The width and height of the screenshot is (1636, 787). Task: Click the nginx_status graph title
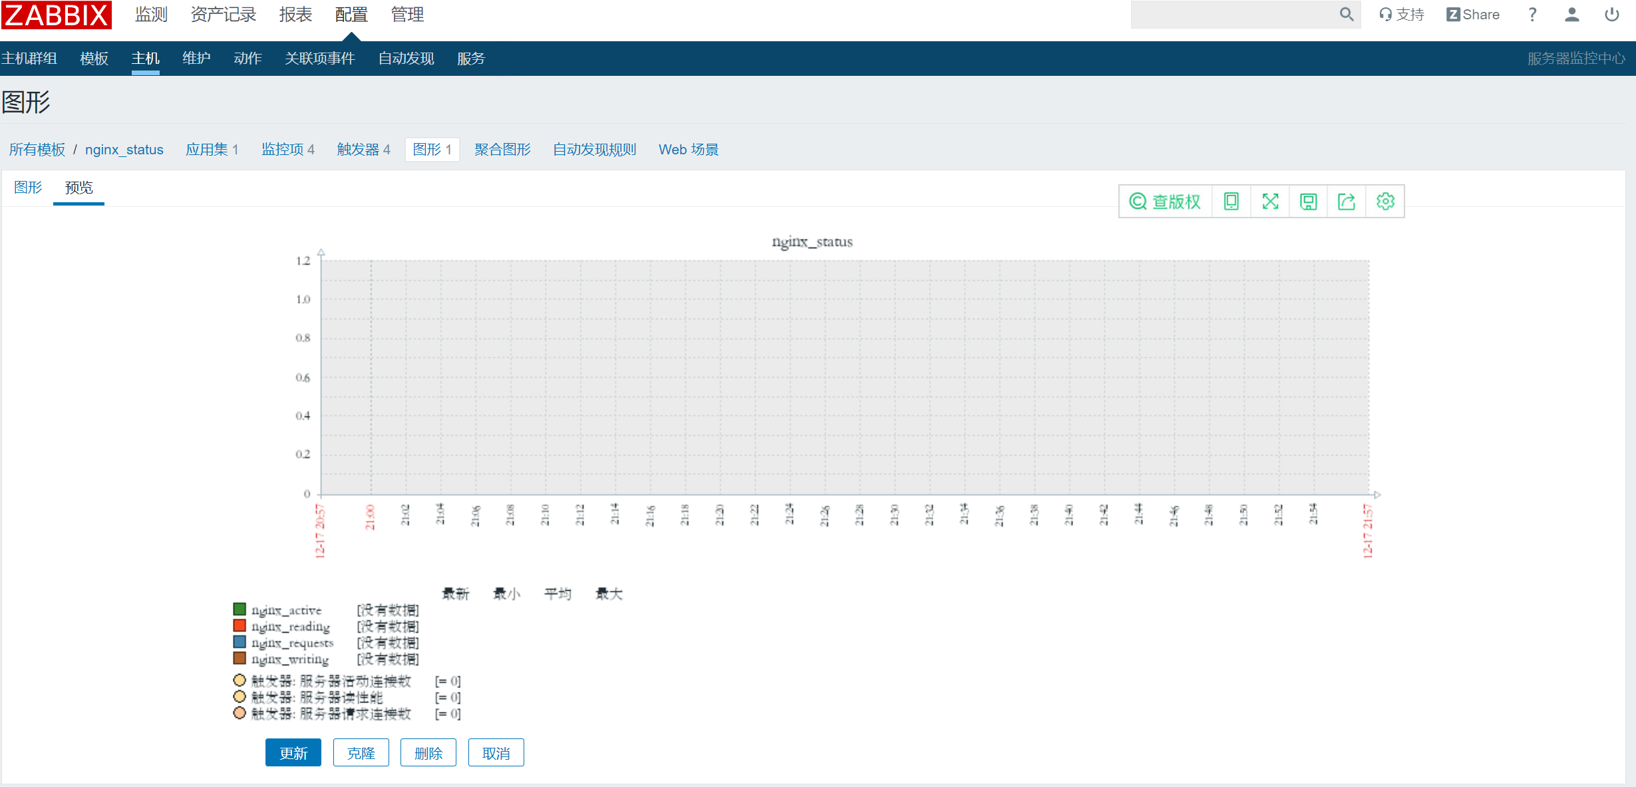[x=812, y=241]
